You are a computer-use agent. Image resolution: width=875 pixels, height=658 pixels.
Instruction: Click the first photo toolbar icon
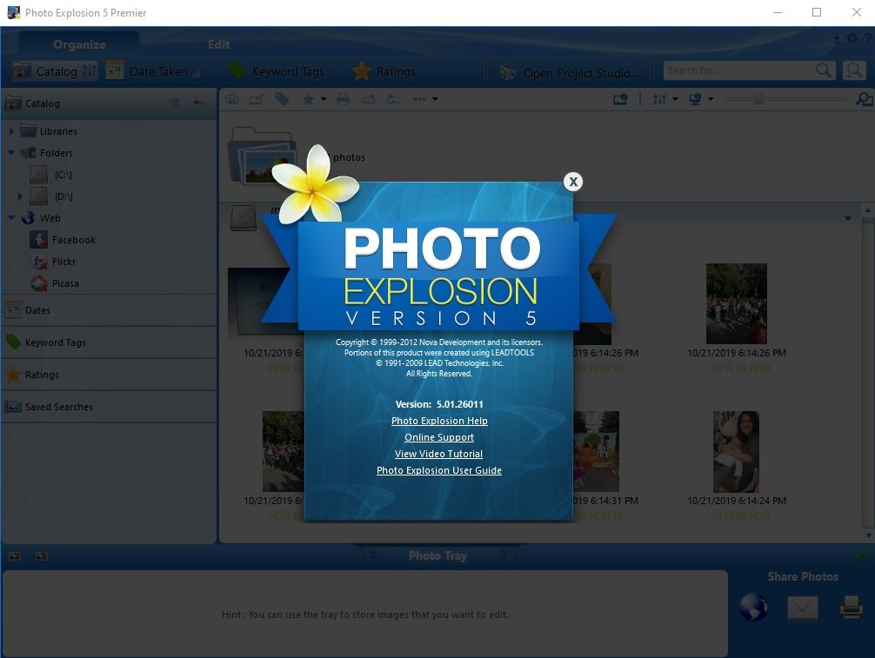[232, 99]
